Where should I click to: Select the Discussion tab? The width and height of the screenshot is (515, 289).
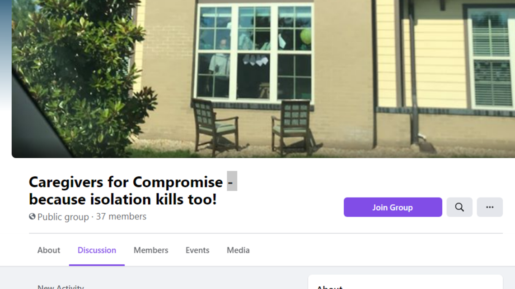coord(97,250)
